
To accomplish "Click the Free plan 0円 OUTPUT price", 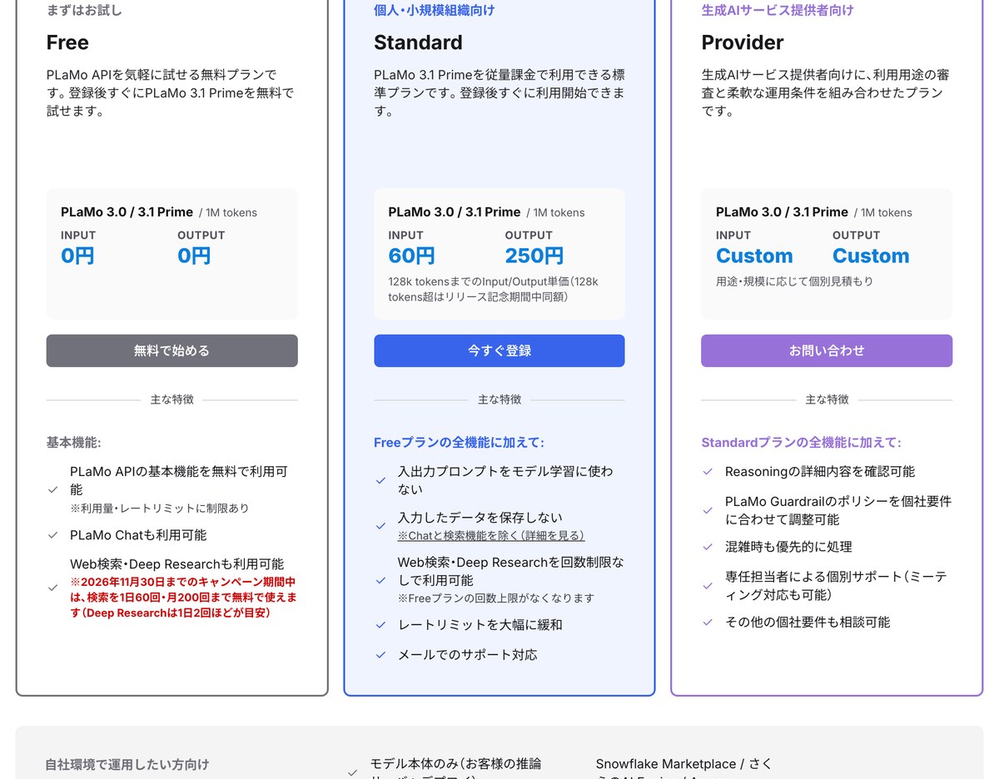I will coord(194,256).
